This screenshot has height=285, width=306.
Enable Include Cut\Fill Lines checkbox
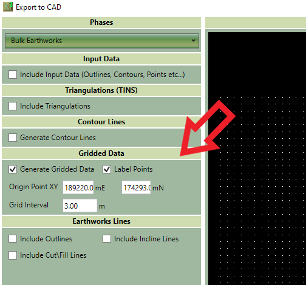13,255
